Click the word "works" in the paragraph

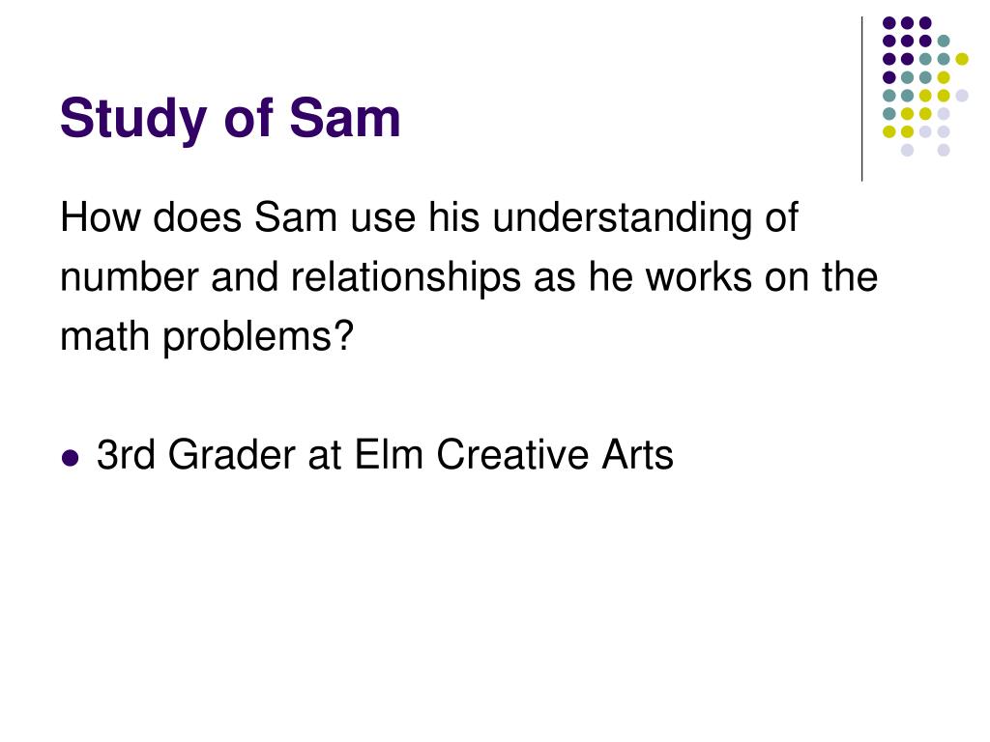click(698, 277)
